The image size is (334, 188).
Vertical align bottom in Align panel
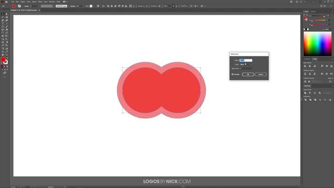tap(331, 66)
